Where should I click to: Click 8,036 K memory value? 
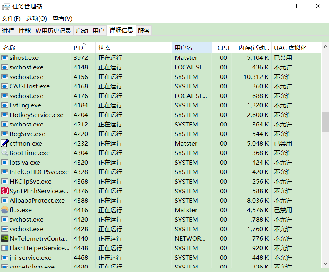258,201
